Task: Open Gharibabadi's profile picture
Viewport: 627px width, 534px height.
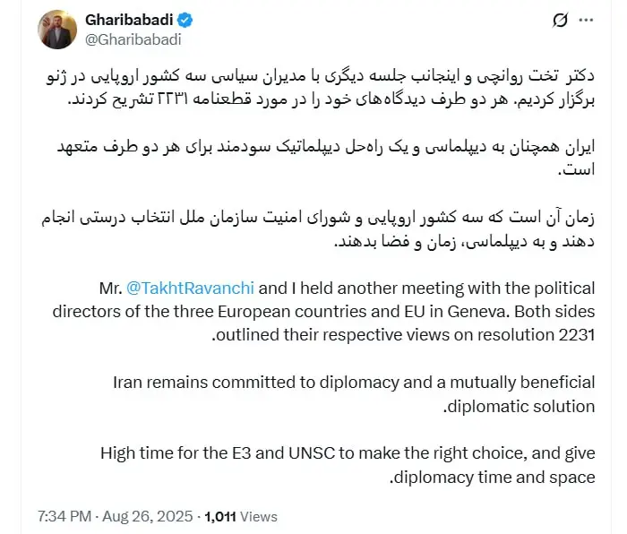Action: [56, 30]
